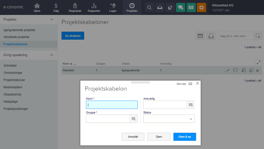The height and width of the screenshot is (149, 264).
Task: Click the search magnifier icon in top bar
Action: coord(149,8)
